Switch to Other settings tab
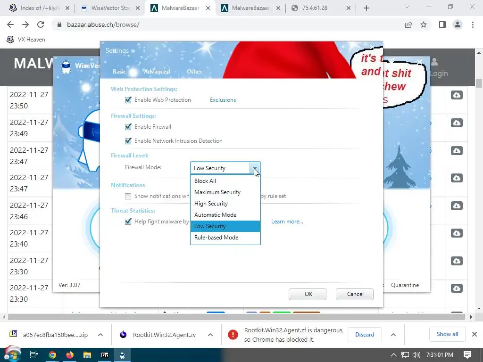 point(194,72)
